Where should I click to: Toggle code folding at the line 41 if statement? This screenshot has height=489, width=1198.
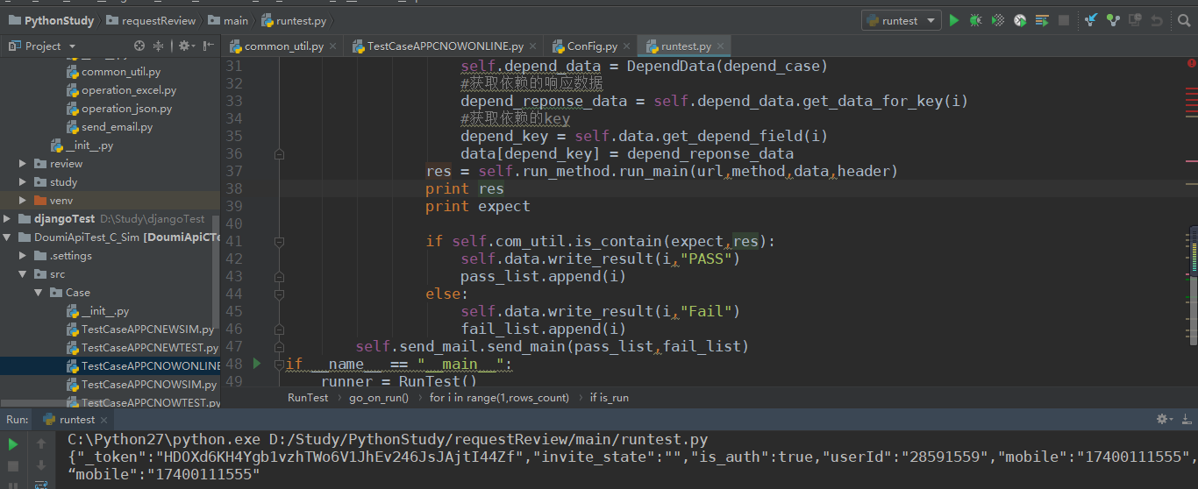pyautogui.click(x=279, y=241)
